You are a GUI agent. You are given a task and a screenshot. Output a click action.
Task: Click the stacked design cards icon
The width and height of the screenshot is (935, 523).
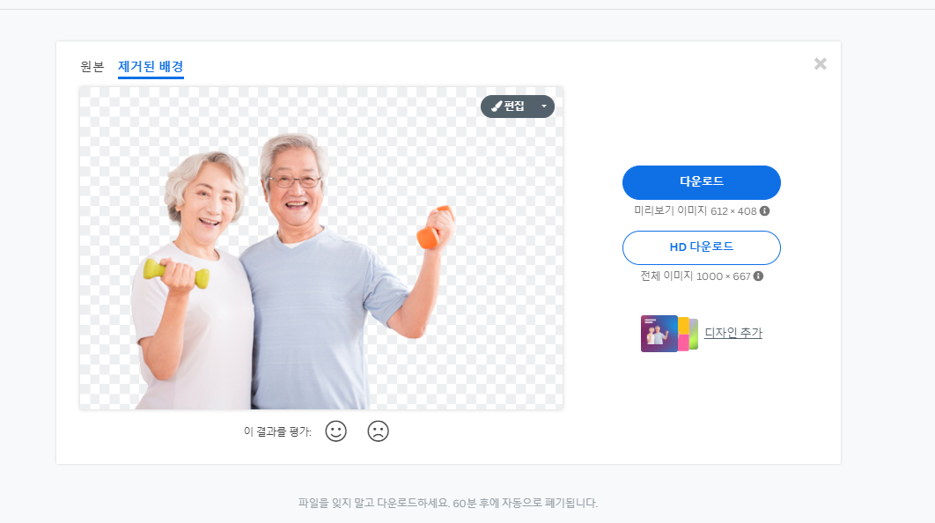(x=669, y=334)
